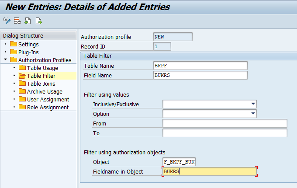Select the Authorization Profiles folder

pos(45,60)
